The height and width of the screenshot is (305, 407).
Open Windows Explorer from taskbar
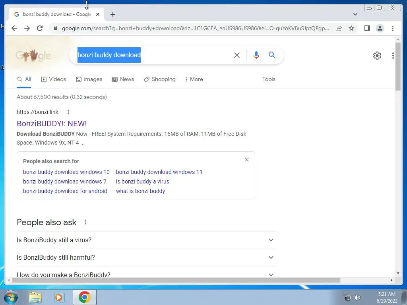coord(35,297)
